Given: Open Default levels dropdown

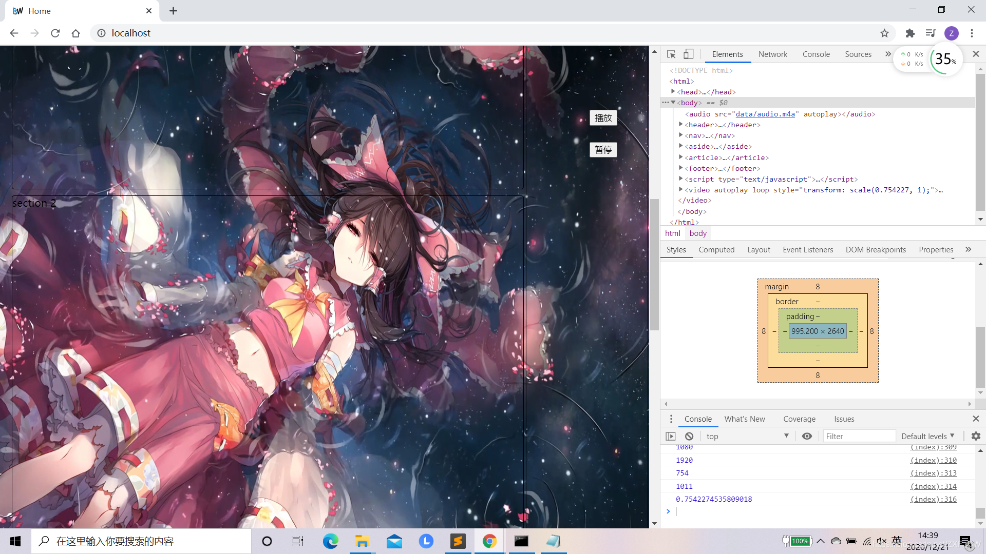Looking at the screenshot, I should [x=927, y=437].
